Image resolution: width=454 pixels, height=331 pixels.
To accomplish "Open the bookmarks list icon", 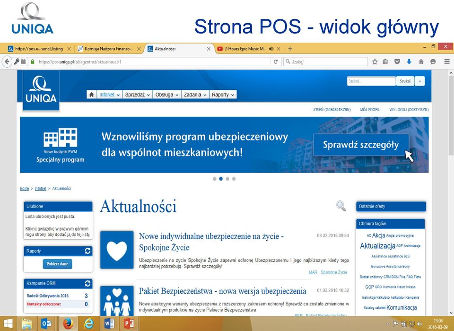I will (385, 61).
